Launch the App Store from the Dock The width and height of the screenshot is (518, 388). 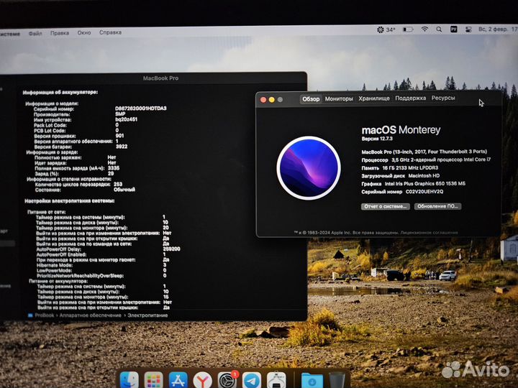pos(178,380)
